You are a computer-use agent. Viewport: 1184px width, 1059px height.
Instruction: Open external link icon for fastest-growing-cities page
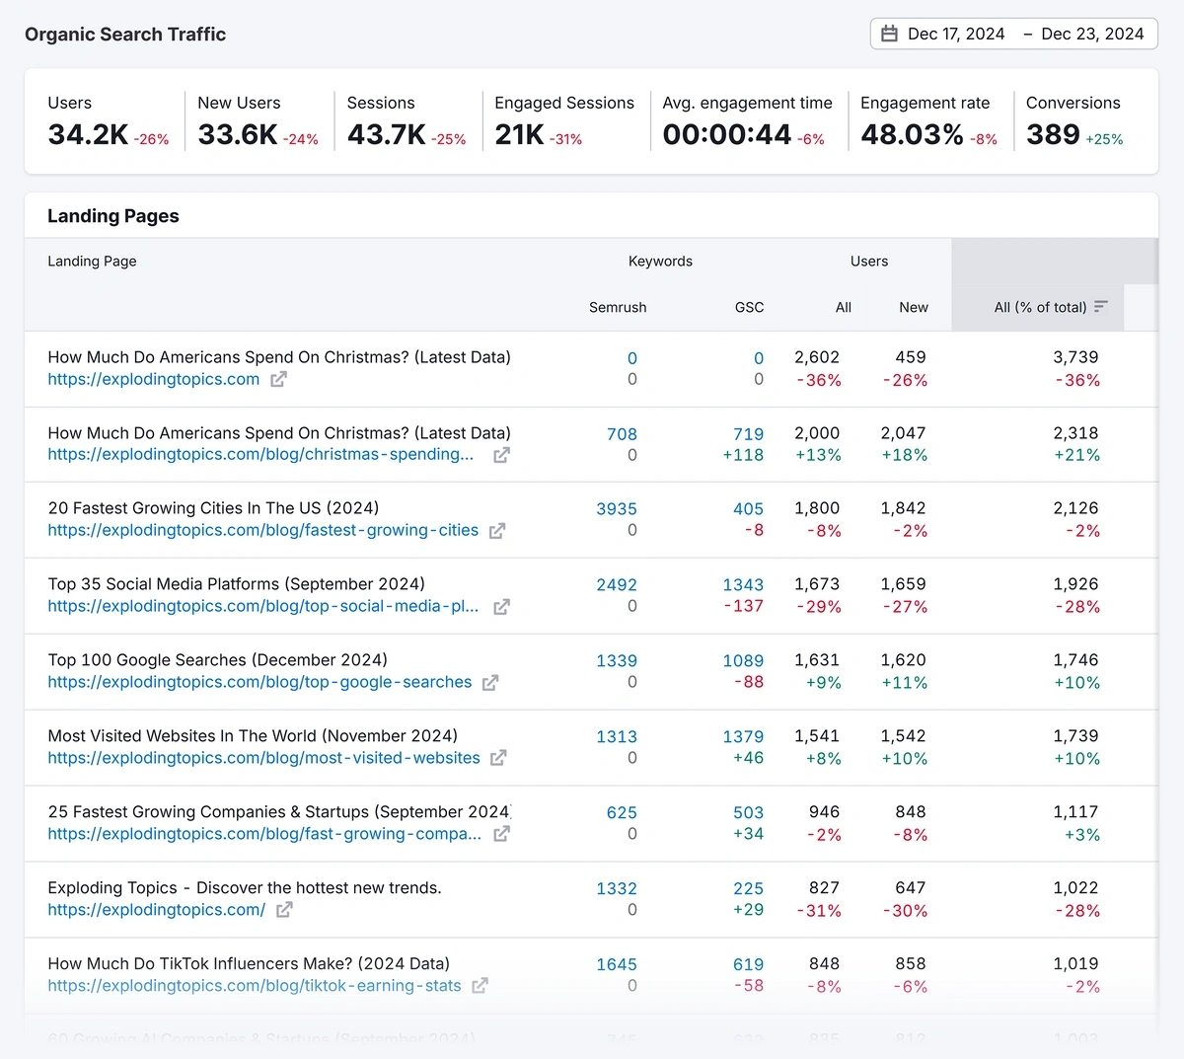497,531
